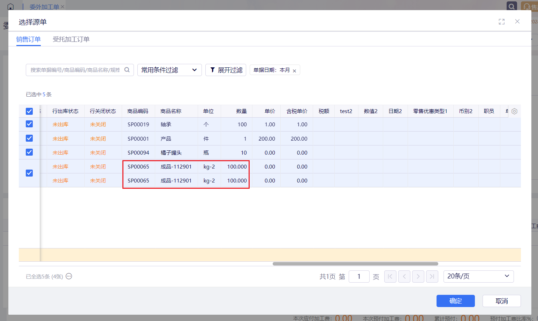Click the page number input field

coord(359,276)
